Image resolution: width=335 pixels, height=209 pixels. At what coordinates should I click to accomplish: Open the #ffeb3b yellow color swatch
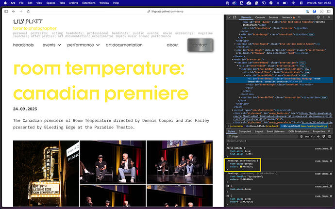(x=241, y=166)
